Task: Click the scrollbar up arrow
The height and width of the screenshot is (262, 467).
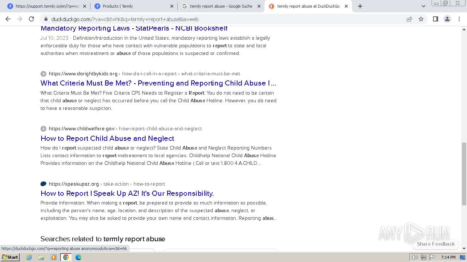Action: (x=464, y=29)
